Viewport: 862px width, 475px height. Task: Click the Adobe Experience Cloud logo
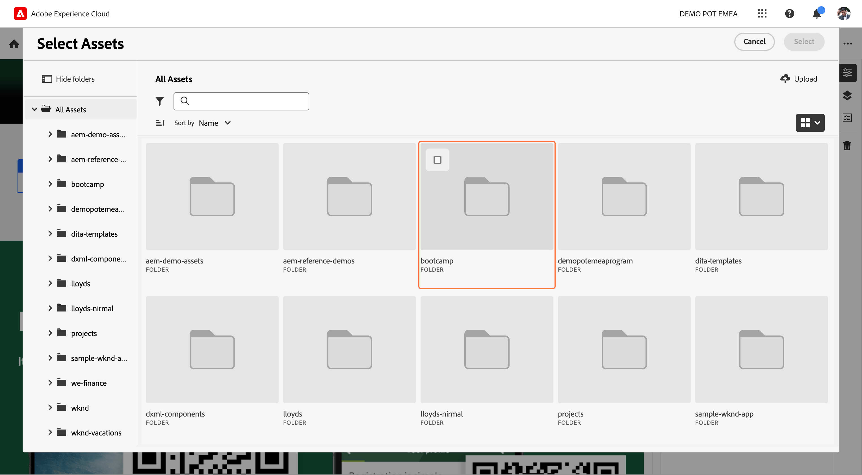click(20, 14)
